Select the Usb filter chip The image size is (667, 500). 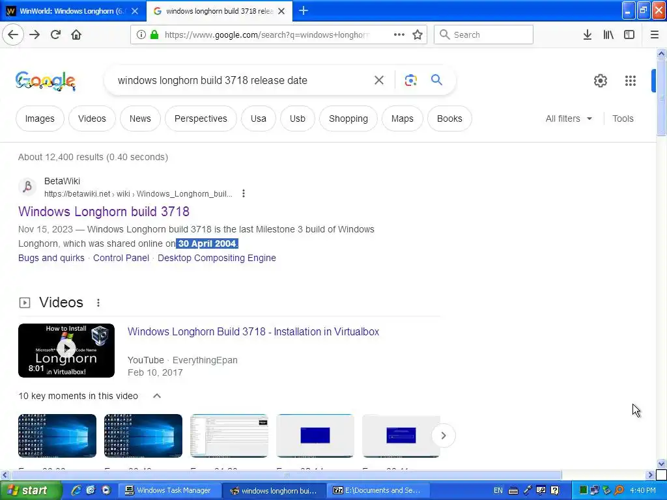pos(297,118)
